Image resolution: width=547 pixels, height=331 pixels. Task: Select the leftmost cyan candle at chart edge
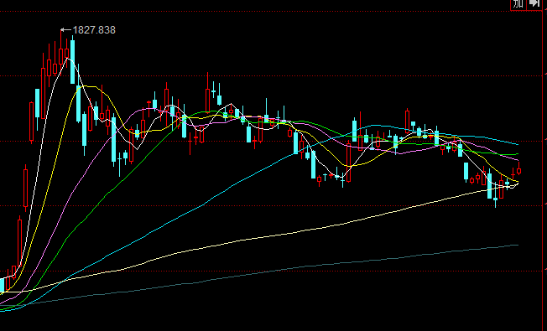tap(2, 285)
